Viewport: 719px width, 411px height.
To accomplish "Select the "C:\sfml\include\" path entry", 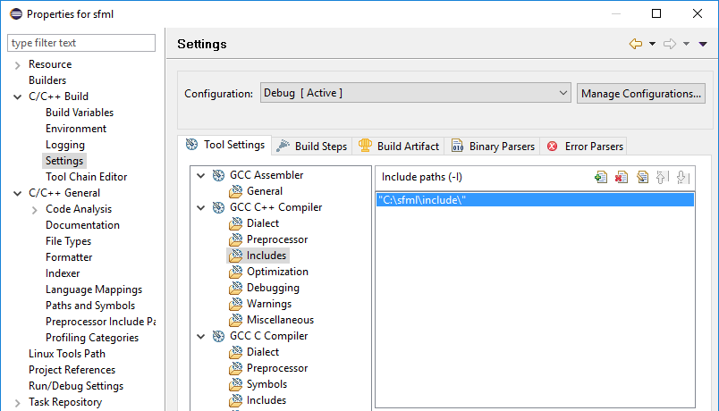I will [535, 200].
